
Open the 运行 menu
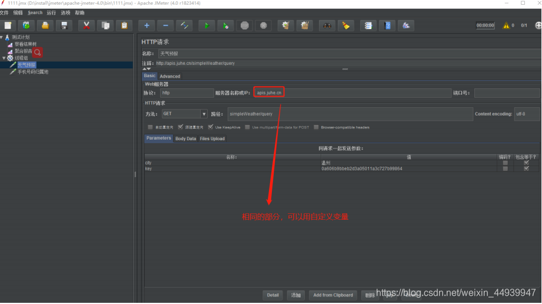tap(51, 13)
